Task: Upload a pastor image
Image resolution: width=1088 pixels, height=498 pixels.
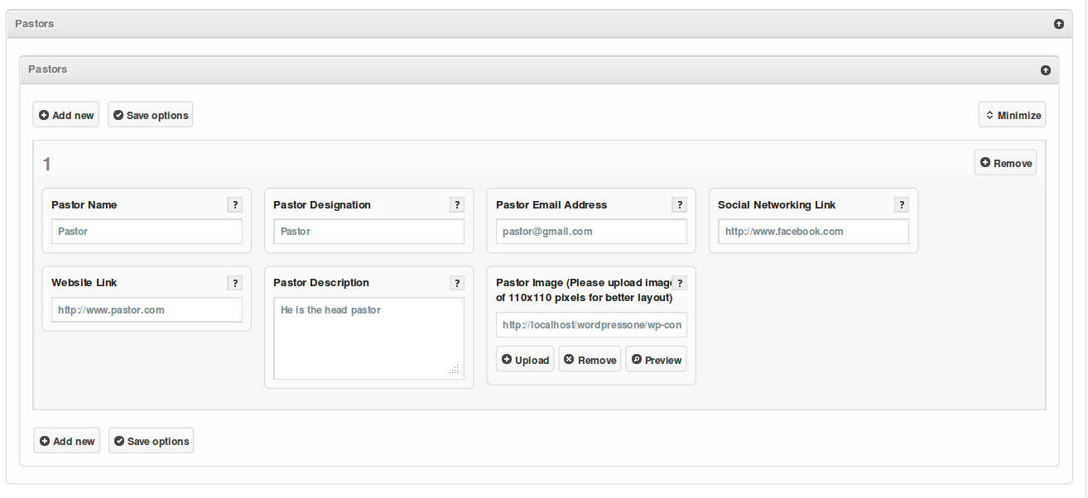Action: (x=525, y=360)
